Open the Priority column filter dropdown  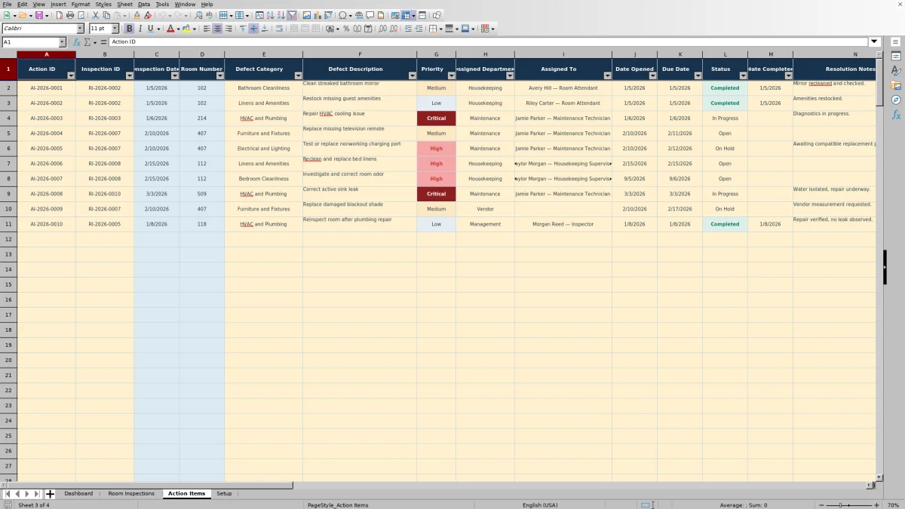tap(451, 75)
